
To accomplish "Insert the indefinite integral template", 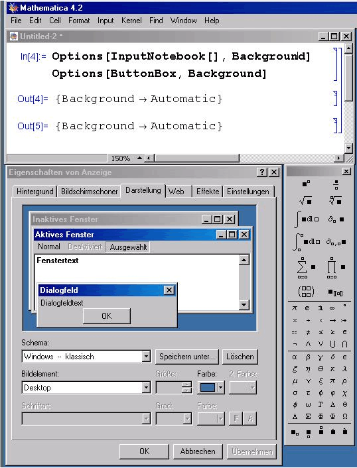I will (307, 219).
